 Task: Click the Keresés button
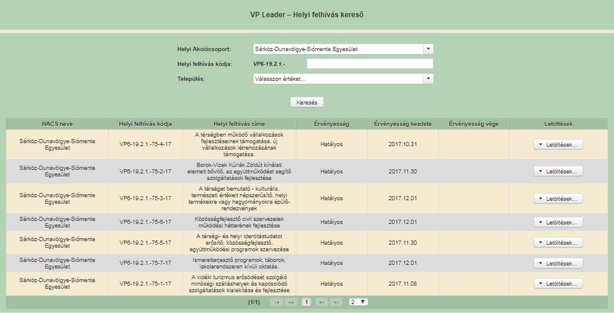307,103
